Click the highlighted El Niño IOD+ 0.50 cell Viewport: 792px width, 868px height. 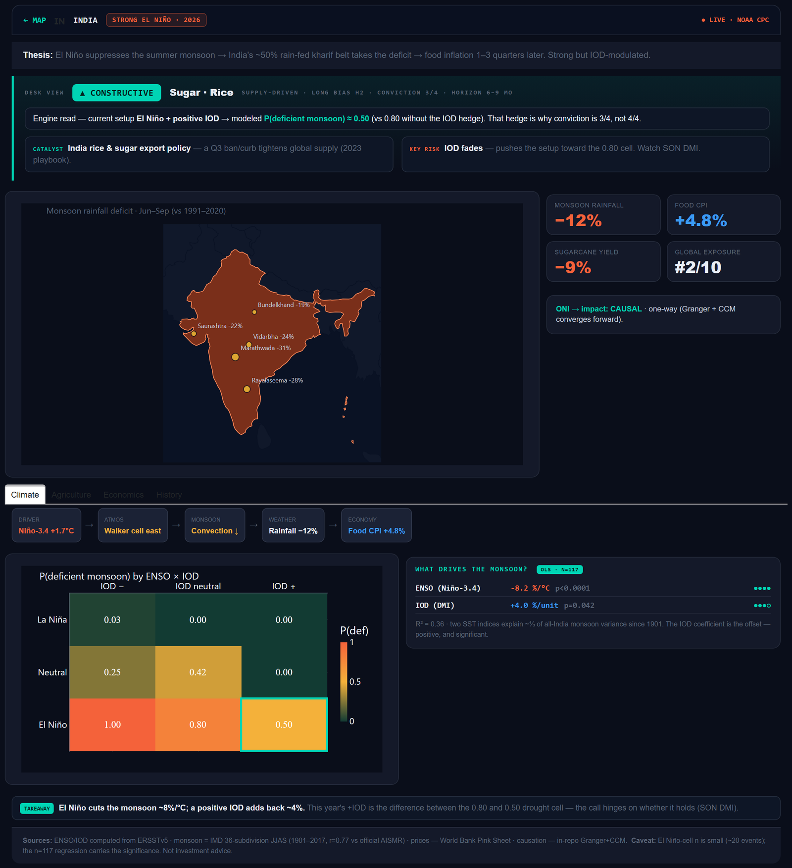pyautogui.click(x=284, y=724)
